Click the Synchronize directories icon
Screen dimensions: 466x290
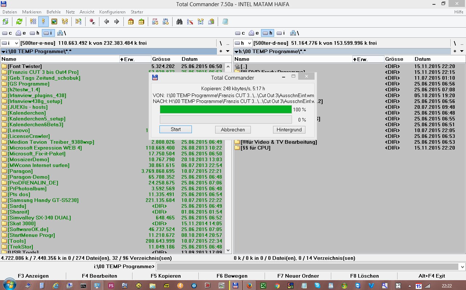pos(200,21)
